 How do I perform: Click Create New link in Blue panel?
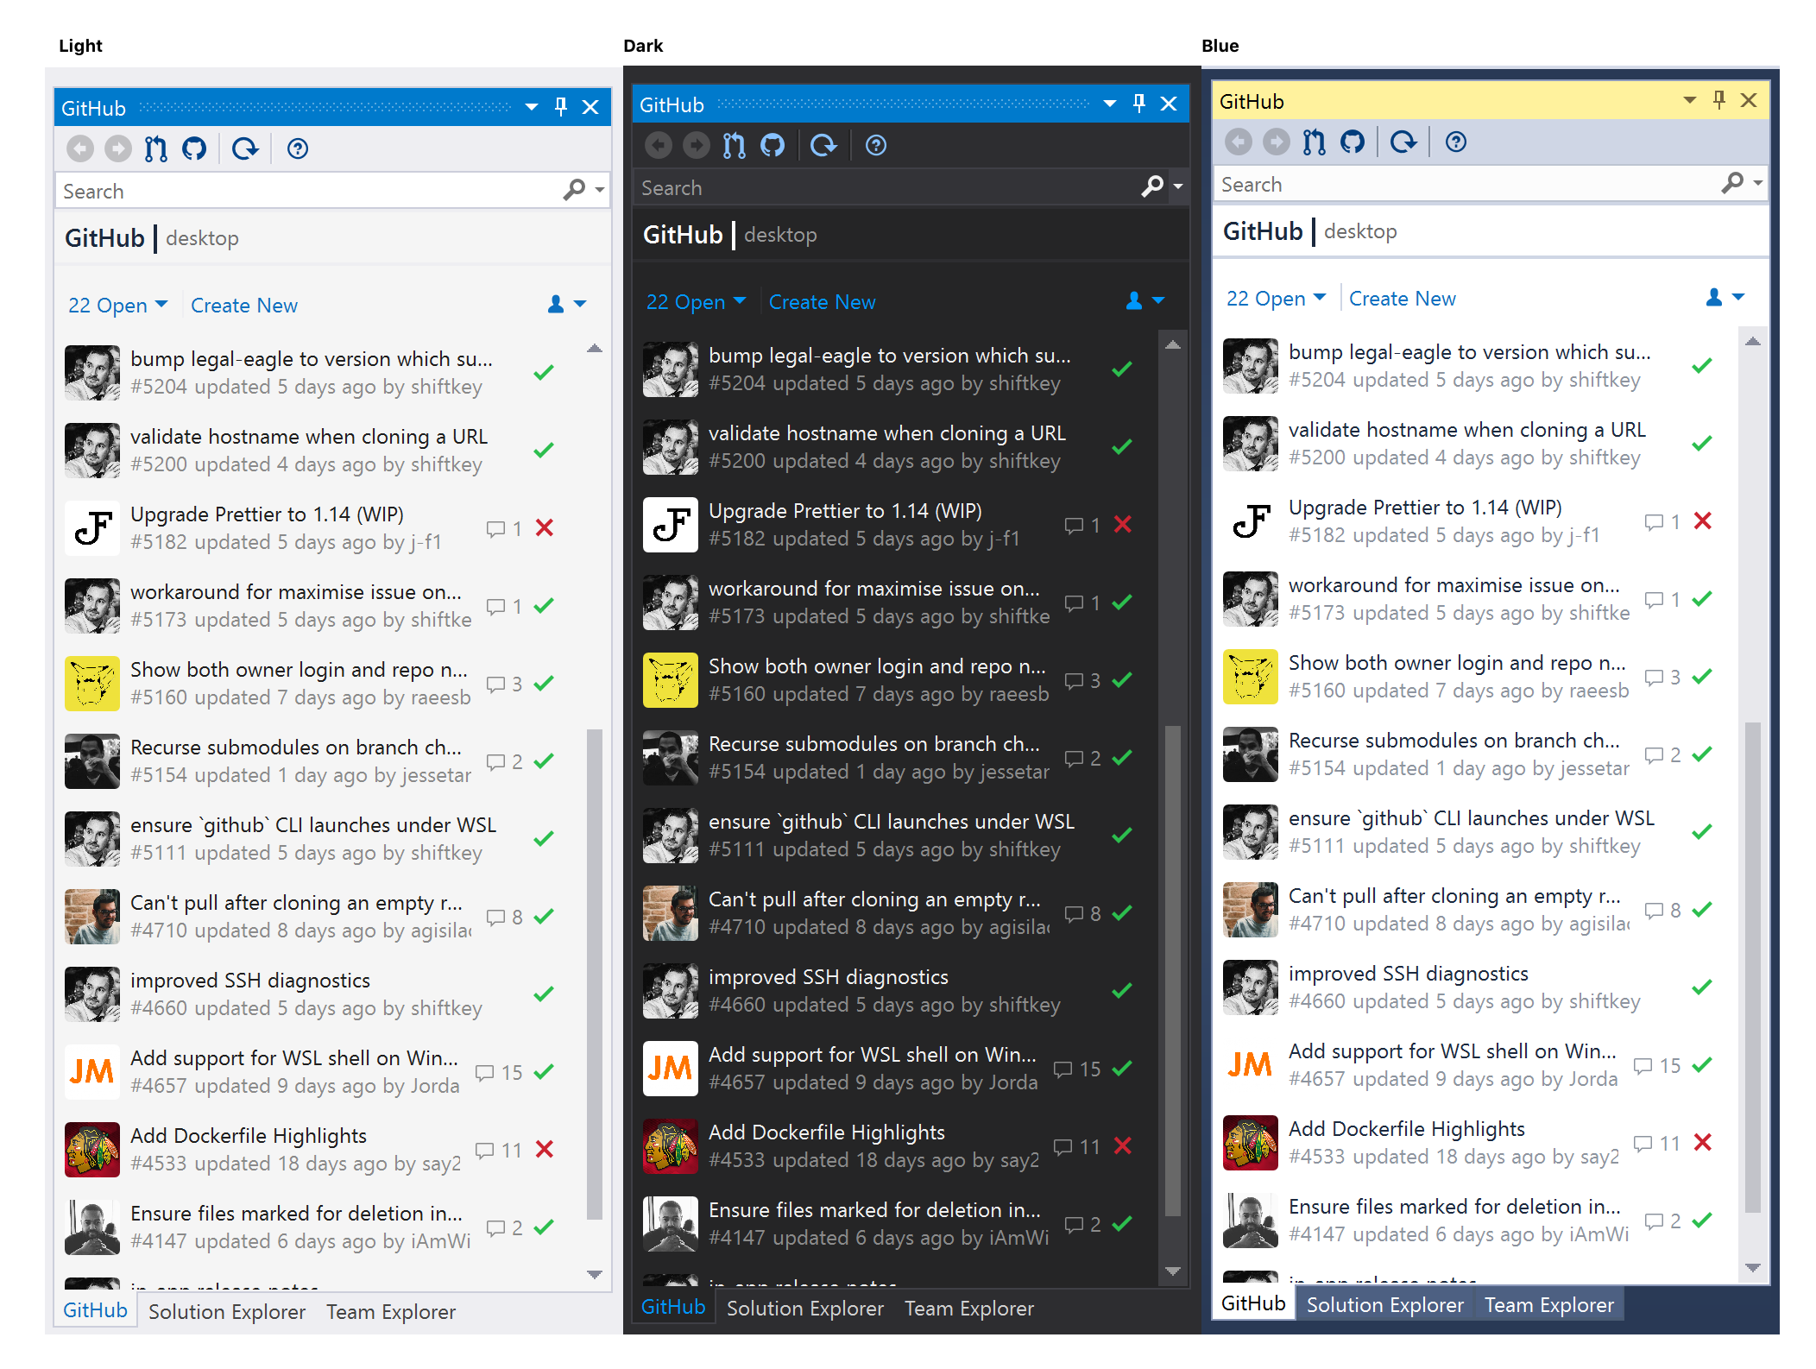click(x=1402, y=299)
